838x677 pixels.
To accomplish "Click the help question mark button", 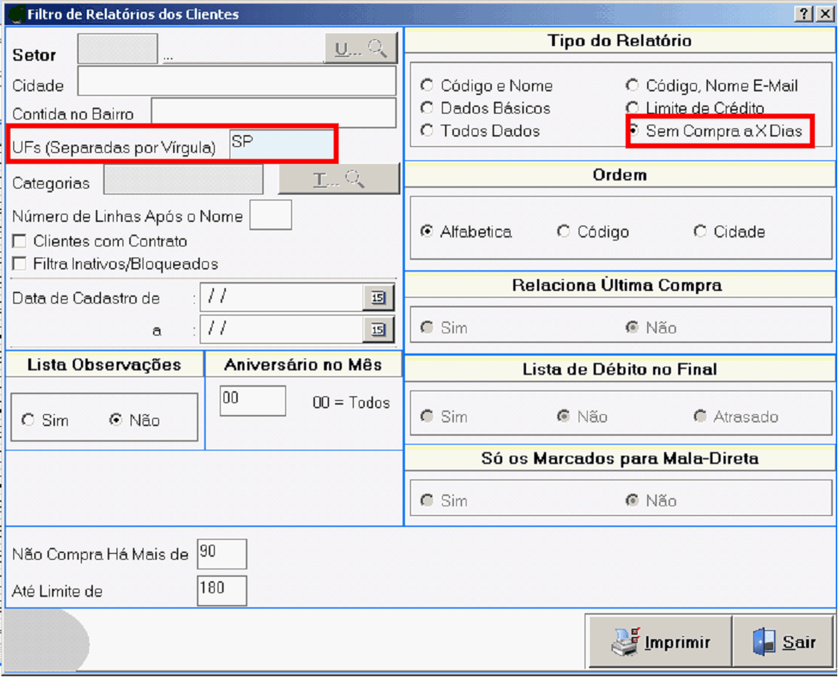I will point(805,14).
